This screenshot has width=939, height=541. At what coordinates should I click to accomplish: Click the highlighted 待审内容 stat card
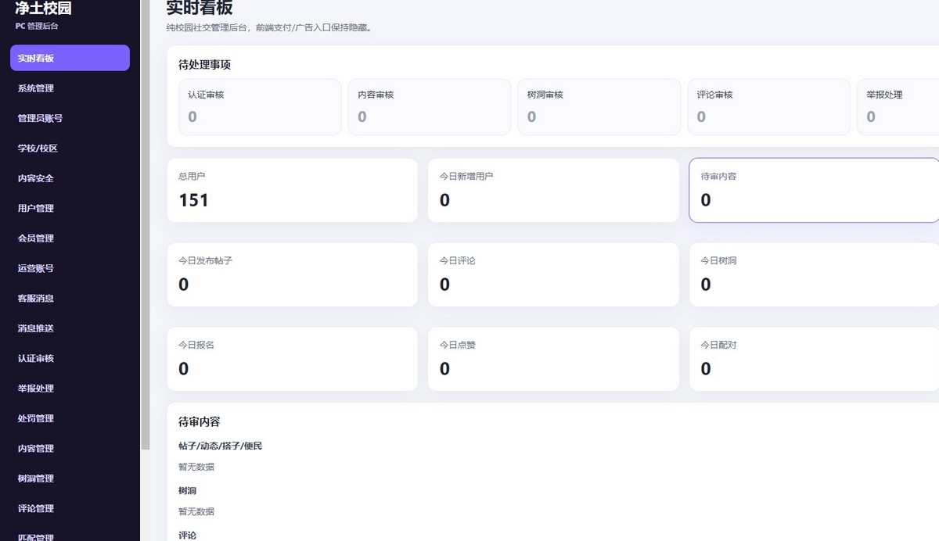pyautogui.click(x=814, y=190)
